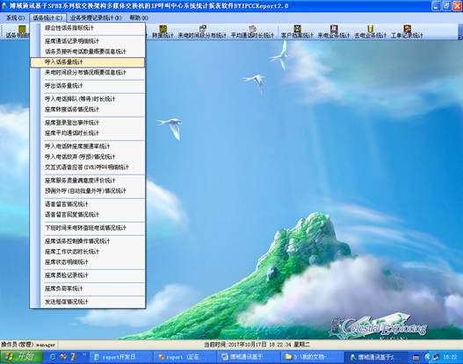
Task: Select 呼出话务量统计 menu entry
Action: coord(87,86)
